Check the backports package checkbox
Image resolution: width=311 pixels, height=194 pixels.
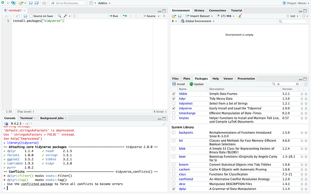click(x=174, y=133)
